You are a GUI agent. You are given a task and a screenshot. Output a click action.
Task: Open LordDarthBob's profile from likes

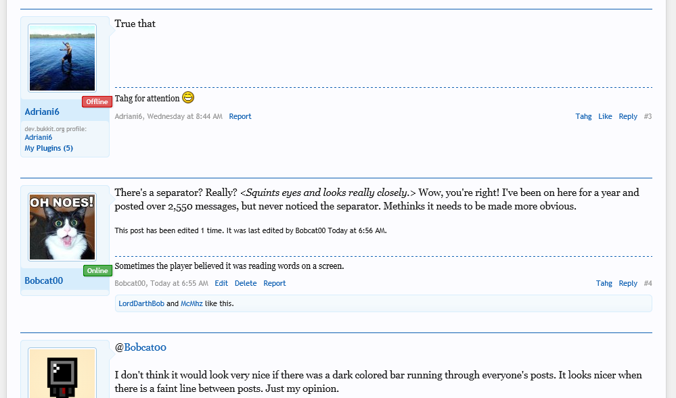(x=141, y=303)
